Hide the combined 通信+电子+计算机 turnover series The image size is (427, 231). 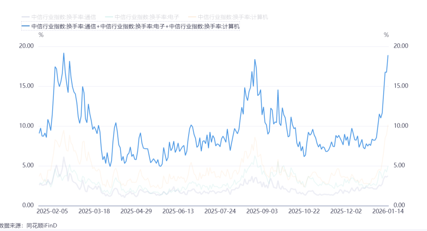[131, 26]
